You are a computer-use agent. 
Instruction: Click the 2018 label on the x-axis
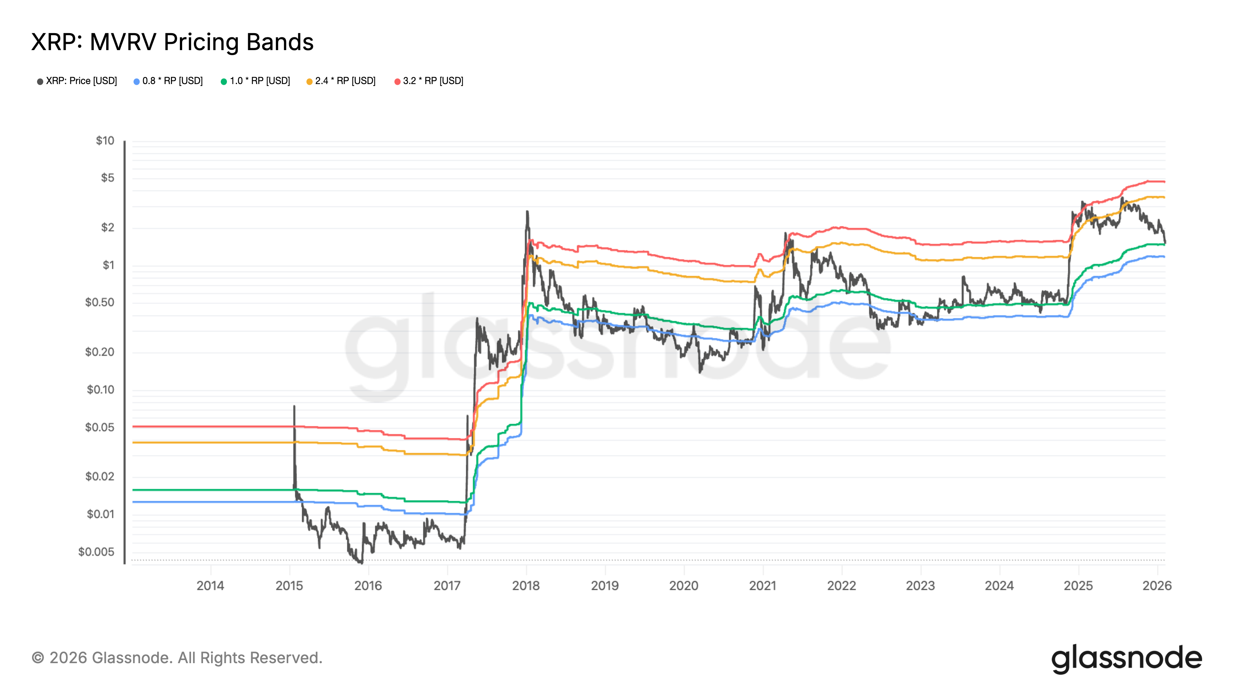click(526, 585)
